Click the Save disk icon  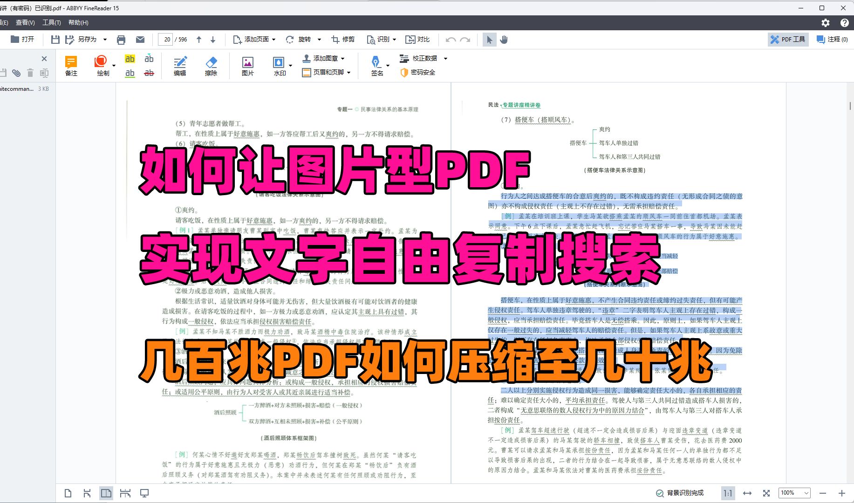click(x=55, y=40)
